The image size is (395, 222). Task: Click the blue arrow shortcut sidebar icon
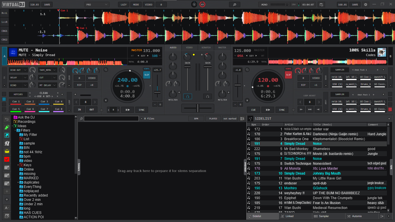(x=7, y=135)
